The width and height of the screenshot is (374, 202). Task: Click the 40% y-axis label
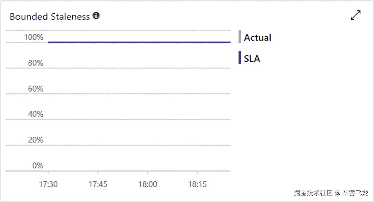click(36, 114)
